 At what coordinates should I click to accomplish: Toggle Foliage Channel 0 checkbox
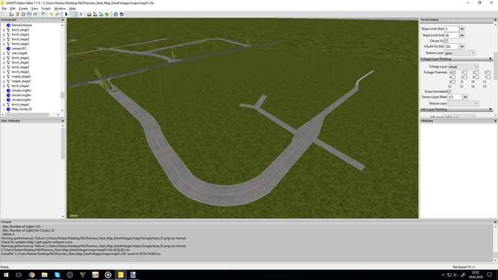(x=454, y=73)
